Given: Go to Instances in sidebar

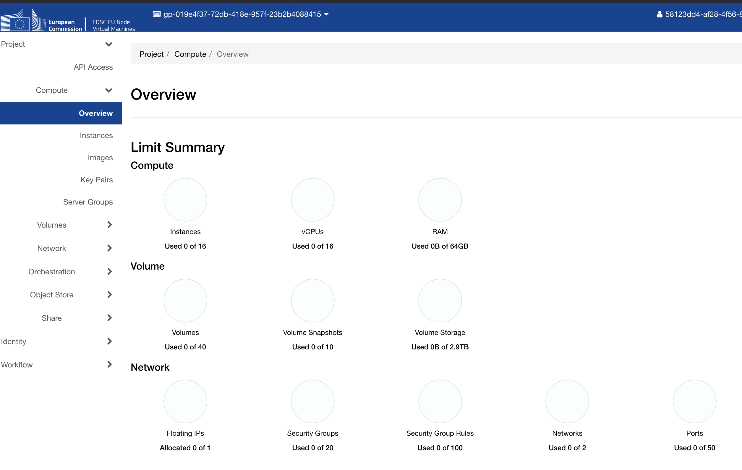Looking at the screenshot, I should pos(96,135).
